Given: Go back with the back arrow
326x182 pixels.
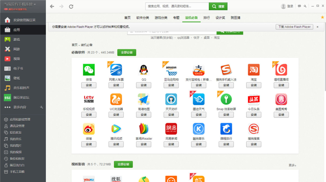Looking at the screenshot, I should [52, 6].
